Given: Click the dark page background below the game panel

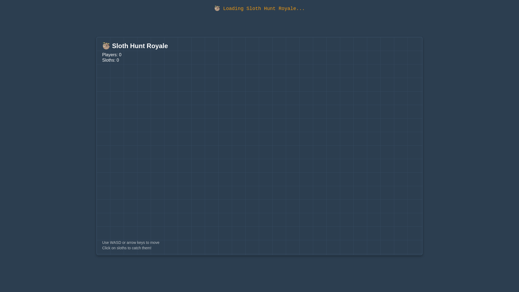Looking at the screenshot, I should (259, 273).
